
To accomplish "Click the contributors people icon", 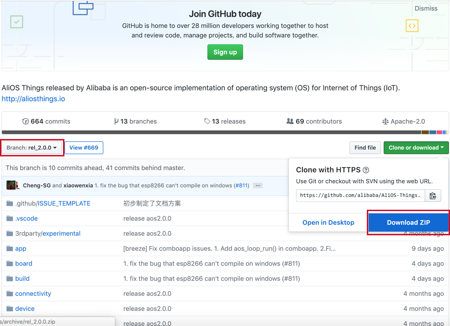I will pyautogui.click(x=290, y=121).
